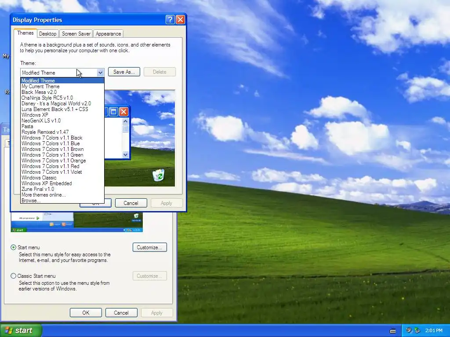The image size is (450, 337).
Task: Select the Pasta theme
Action: [x=62, y=126]
